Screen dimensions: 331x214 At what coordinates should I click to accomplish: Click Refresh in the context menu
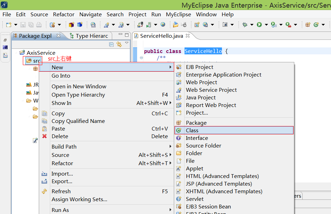[x=106, y=191]
